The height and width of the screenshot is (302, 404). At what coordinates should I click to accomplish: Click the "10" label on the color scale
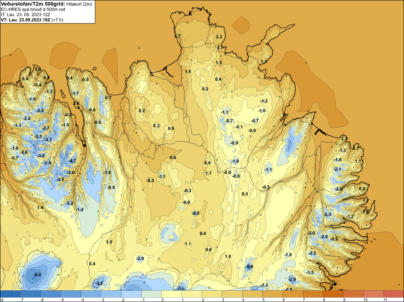point(365,300)
